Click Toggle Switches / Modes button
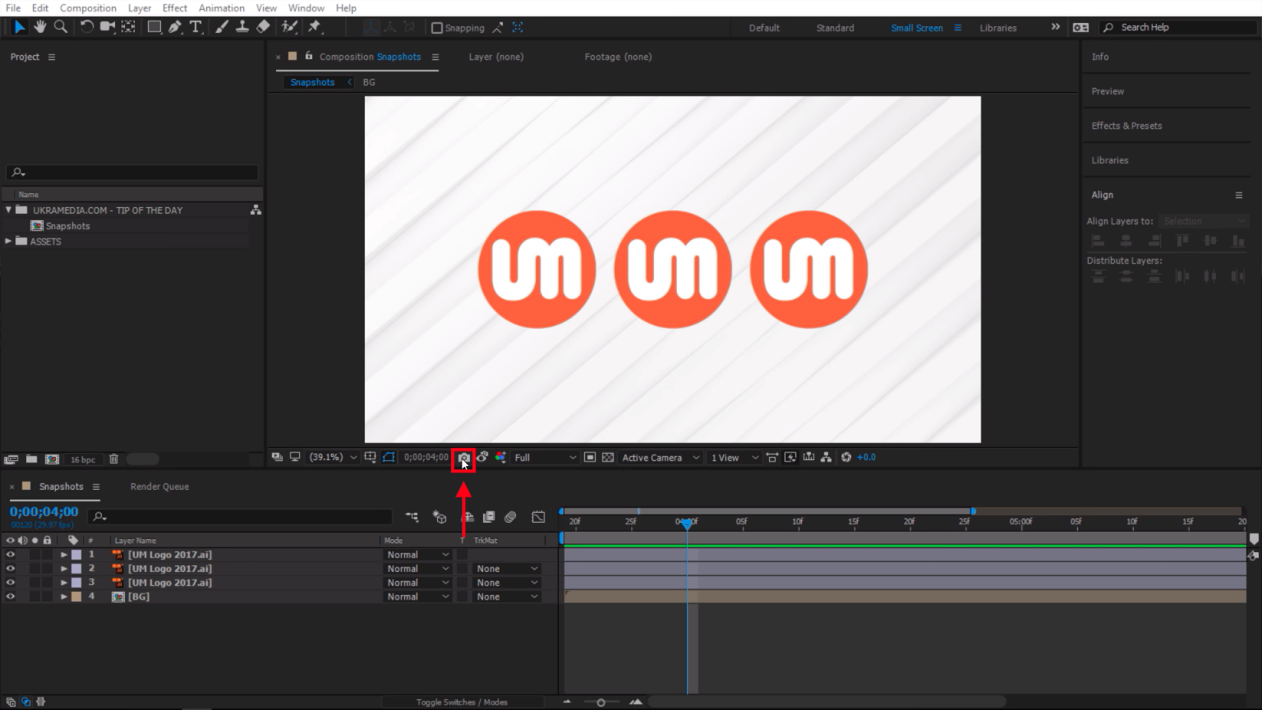Viewport: 1262px width, 710px height. tap(461, 702)
